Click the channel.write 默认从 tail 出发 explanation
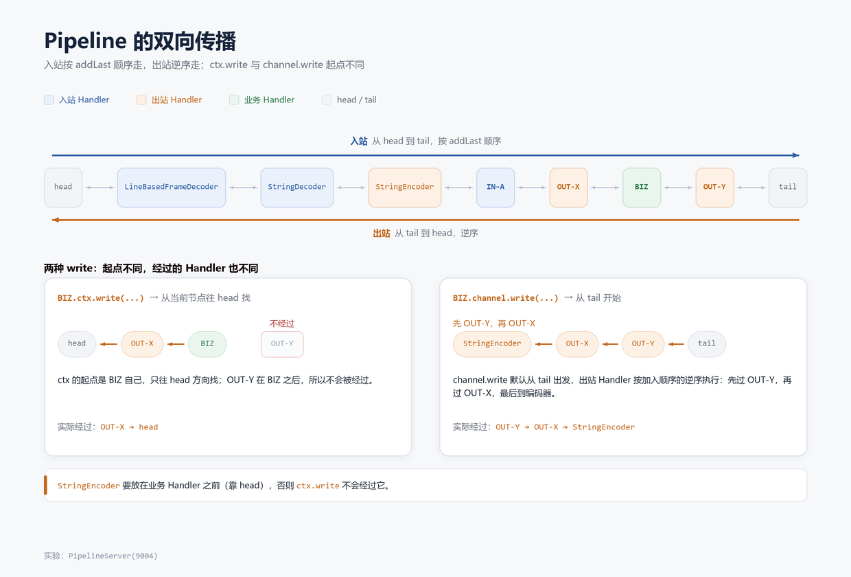The width and height of the screenshot is (851, 577). click(x=622, y=387)
